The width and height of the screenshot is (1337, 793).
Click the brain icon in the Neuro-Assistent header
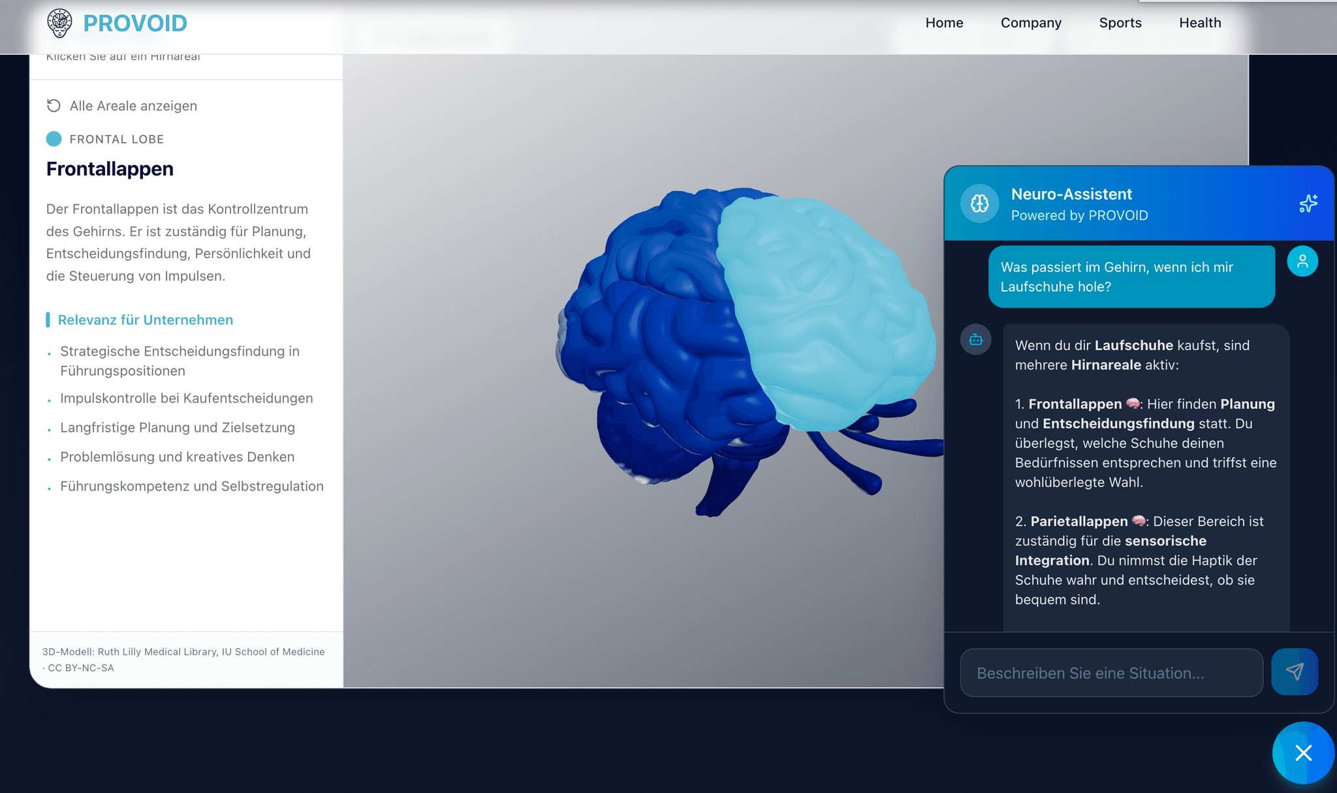(x=979, y=203)
